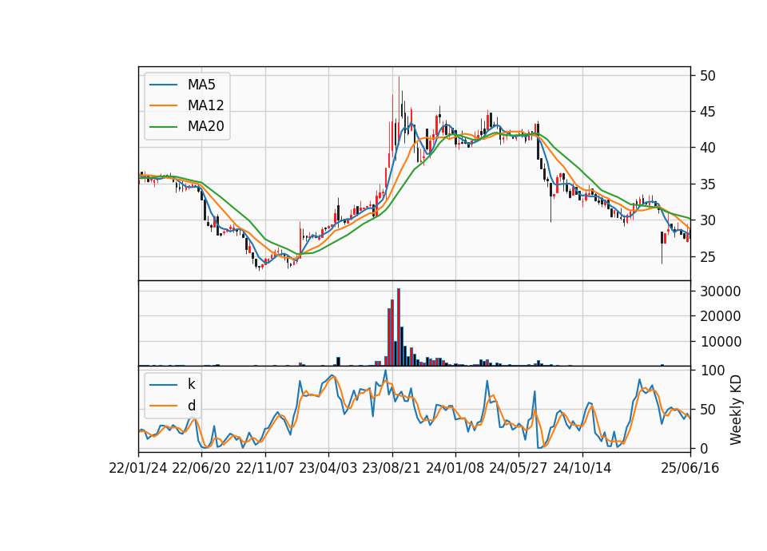
Task: Click the d legend entry
Action: [x=191, y=406]
